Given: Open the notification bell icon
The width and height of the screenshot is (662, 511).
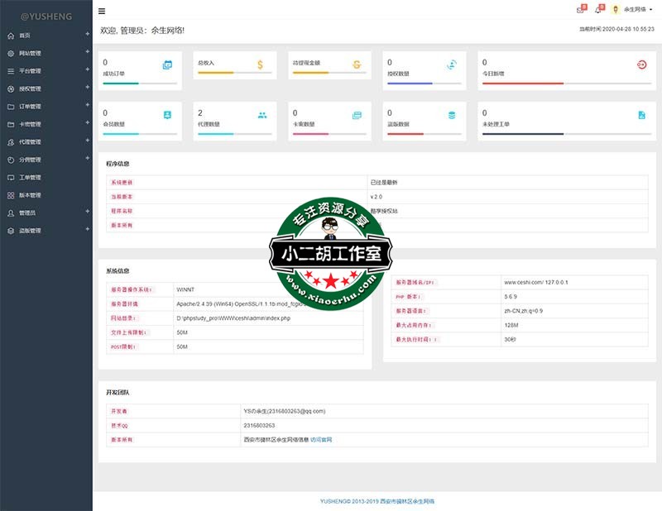Looking at the screenshot, I should point(597,10).
